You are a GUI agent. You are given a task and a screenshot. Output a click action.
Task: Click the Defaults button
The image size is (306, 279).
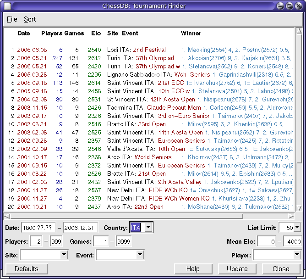(27, 269)
